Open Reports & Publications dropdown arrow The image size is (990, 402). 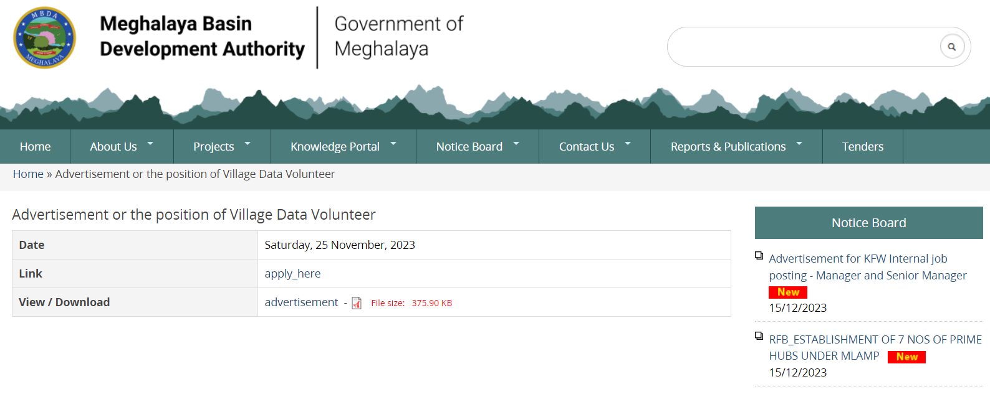coord(799,144)
